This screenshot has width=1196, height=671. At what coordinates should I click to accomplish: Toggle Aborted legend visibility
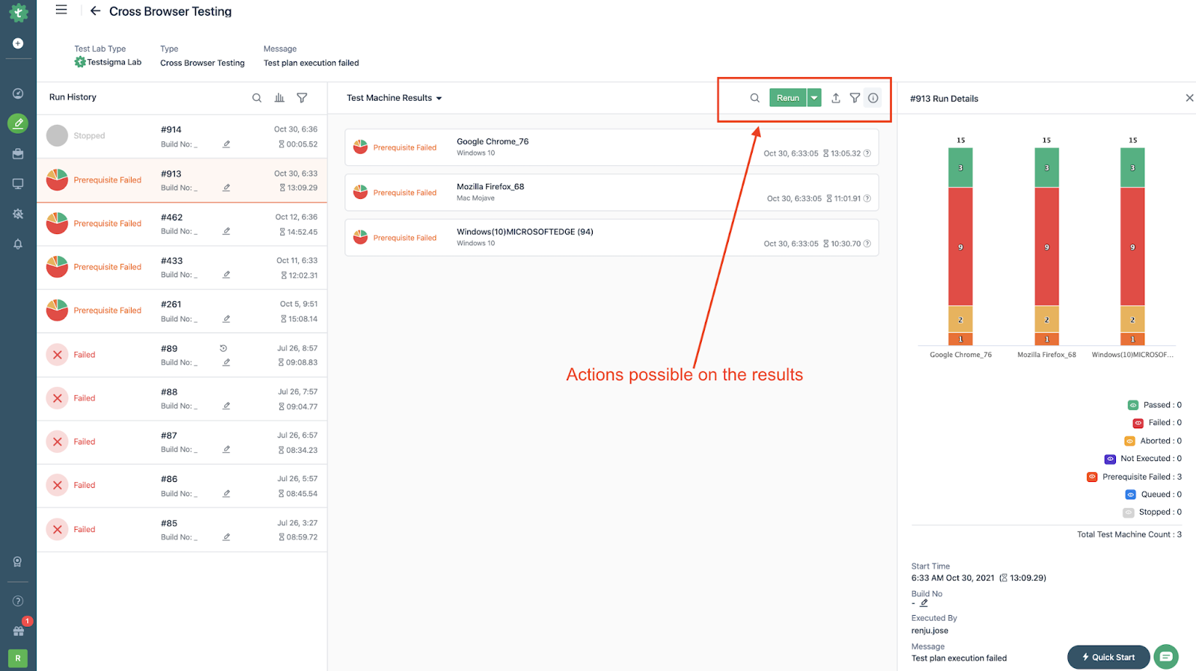1129,441
